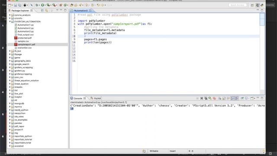Expand the geography_data project
Screen dimensions: 277x156
click(x=10, y=61)
